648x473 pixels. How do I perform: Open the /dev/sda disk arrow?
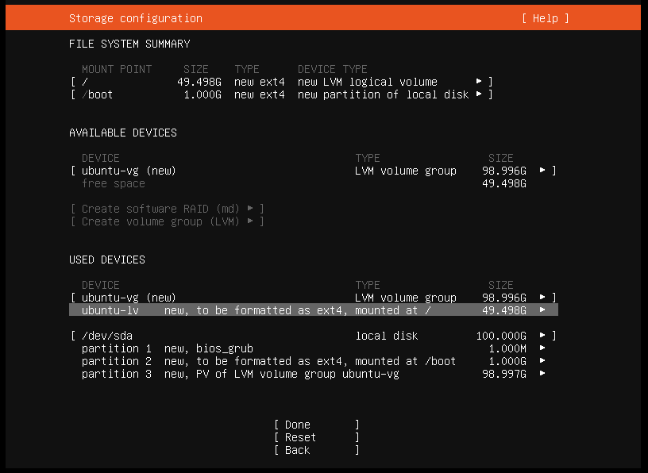tap(542, 336)
